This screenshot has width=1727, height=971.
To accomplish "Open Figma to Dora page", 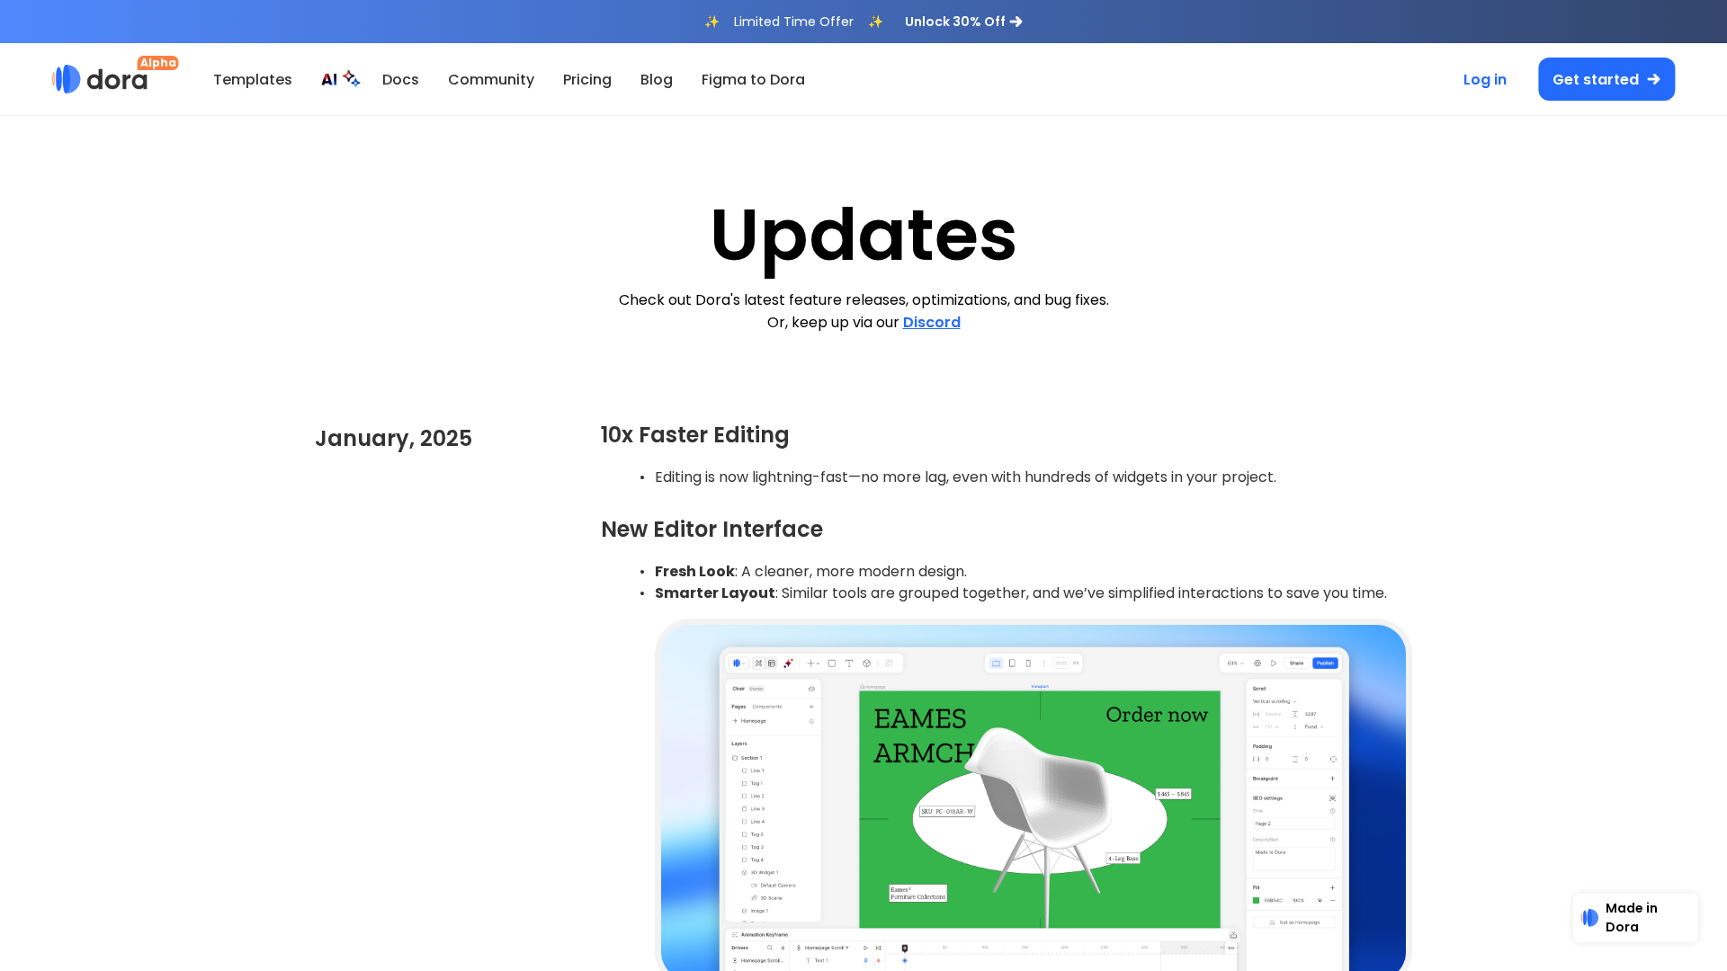I will 752,79.
